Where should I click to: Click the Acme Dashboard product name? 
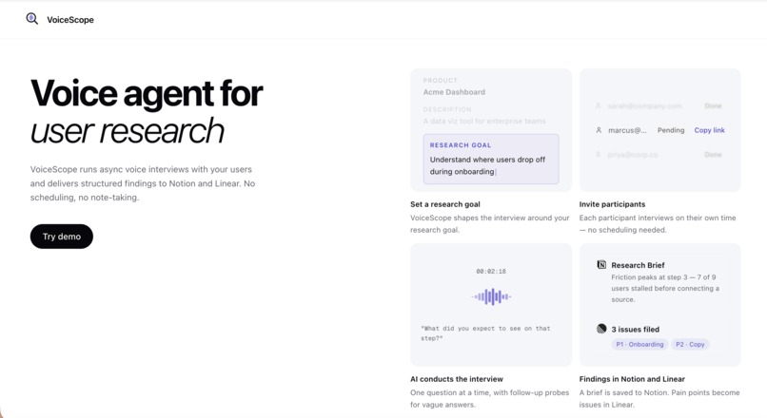point(454,92)
